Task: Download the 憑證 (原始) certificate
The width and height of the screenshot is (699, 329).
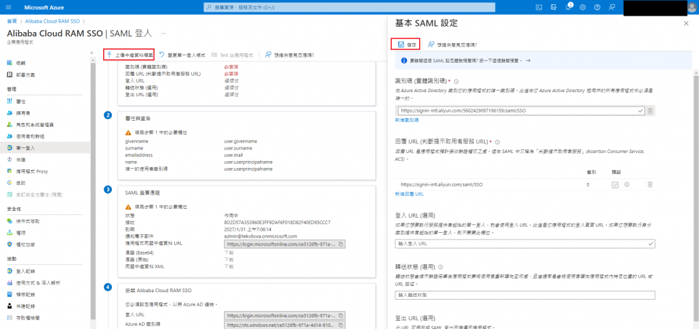Action: click(229, 259)
